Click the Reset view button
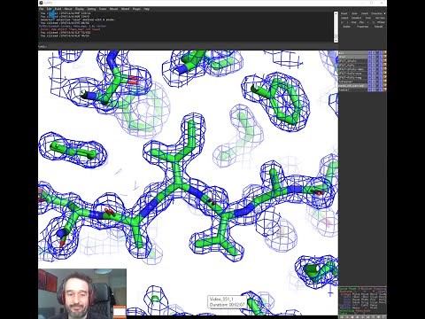Image resolution: width=425 pixels, height=319 pixels. 344,13
